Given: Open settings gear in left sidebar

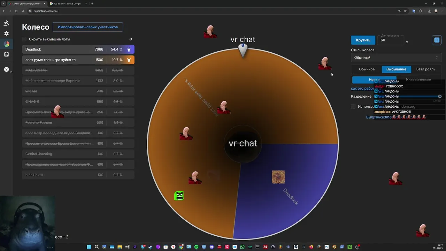Looking at the screenshot, I should pyautogui.click(x=6, y=33).
